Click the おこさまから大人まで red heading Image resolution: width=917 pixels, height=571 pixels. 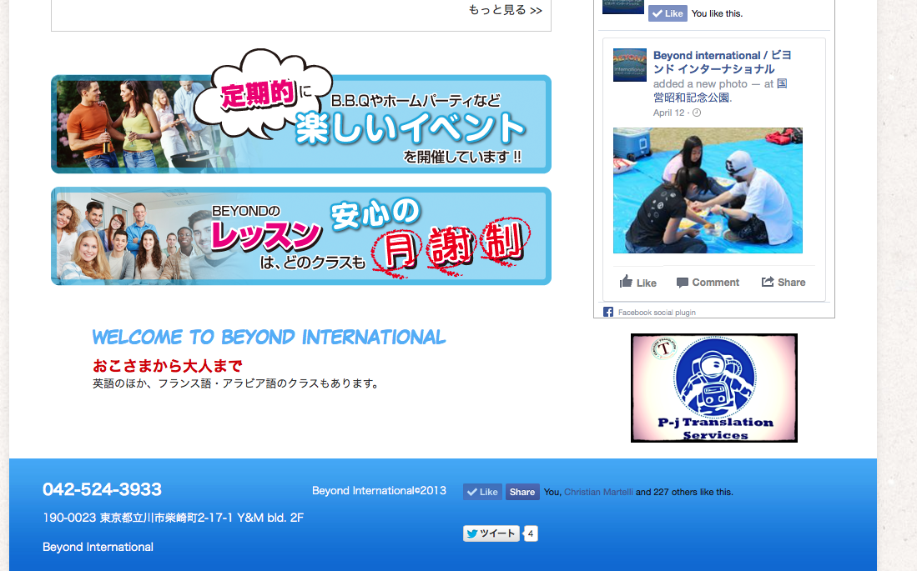(x=167, y=366)
